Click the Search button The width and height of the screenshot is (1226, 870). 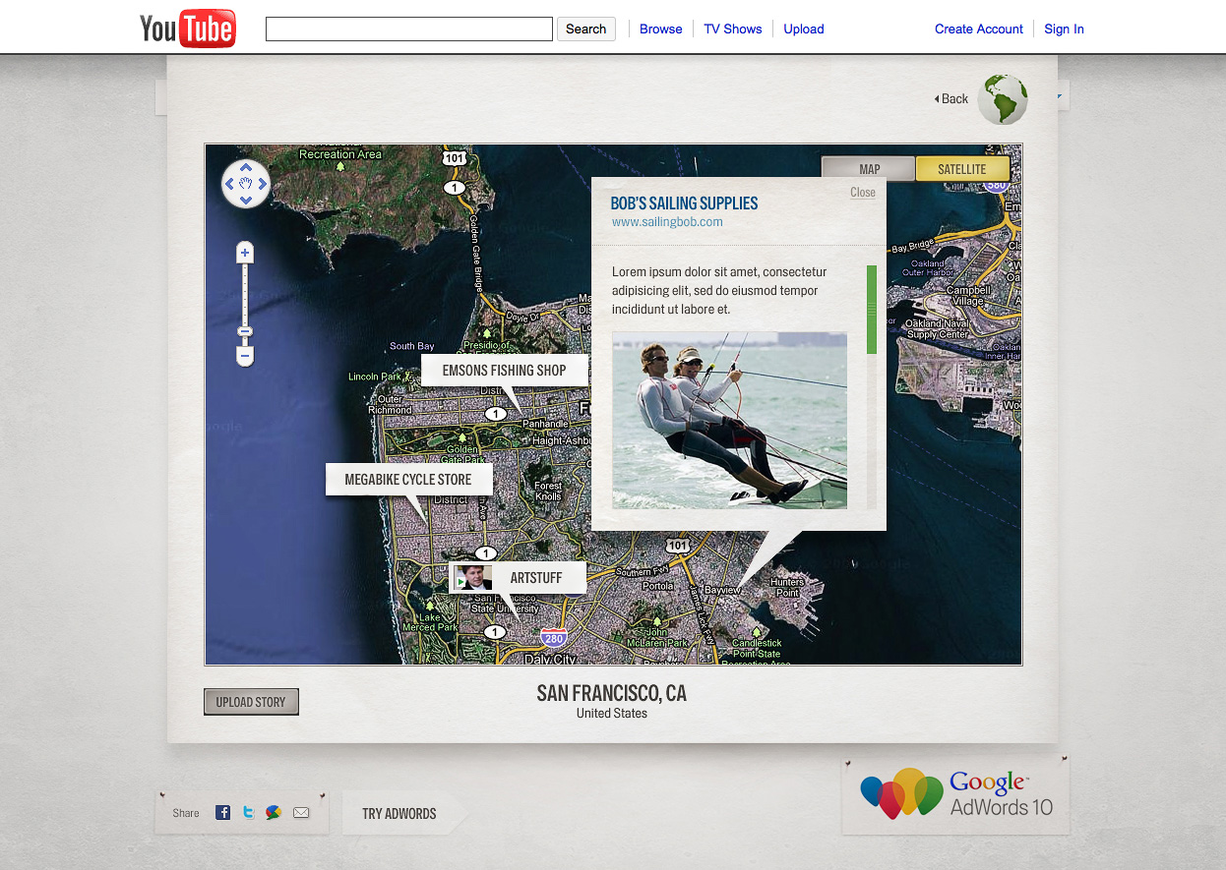[x=586, y=29]
